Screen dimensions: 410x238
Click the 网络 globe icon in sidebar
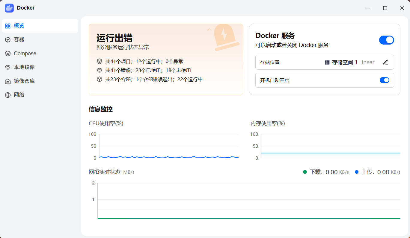(x=8, y=95)
